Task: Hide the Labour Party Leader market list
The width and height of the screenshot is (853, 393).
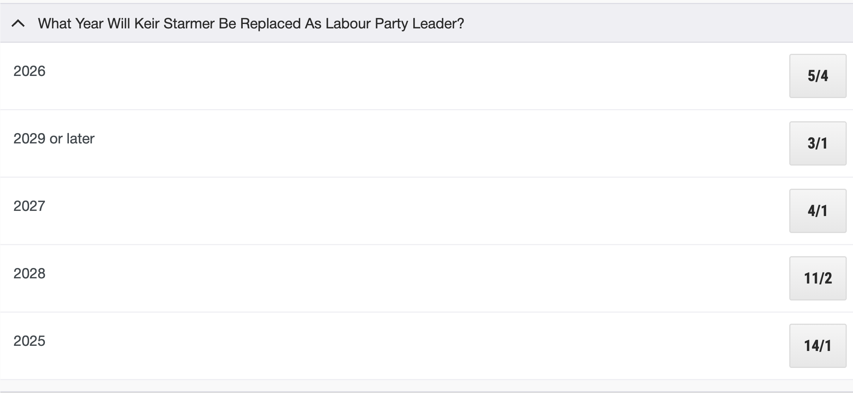Action: click(x=18, y=24)
